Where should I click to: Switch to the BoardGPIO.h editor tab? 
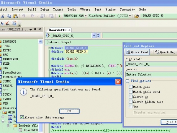(x=60, y=30)
